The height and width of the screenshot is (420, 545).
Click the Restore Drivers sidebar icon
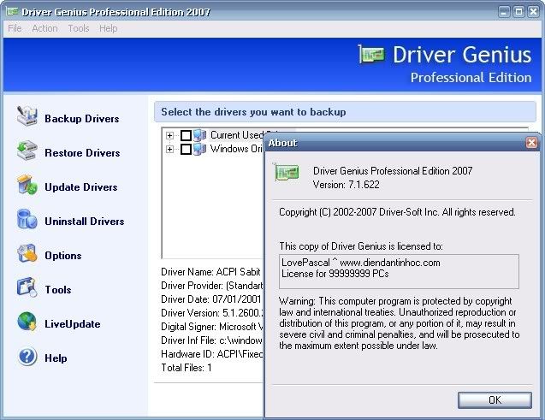pyautogui.click(x=27, y=151)
